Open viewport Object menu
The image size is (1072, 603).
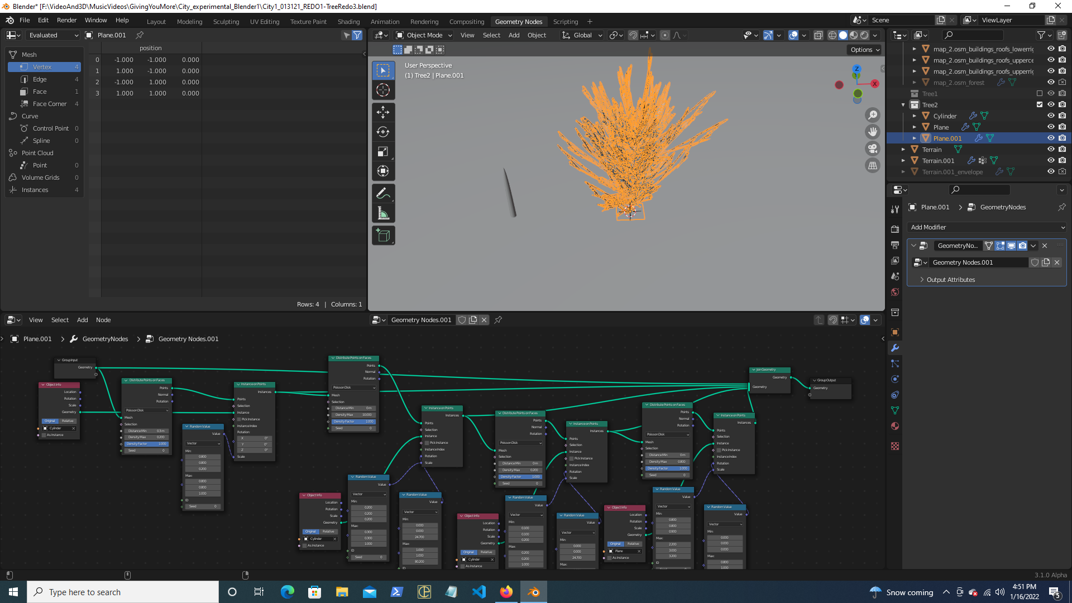(x=537, y=35)
